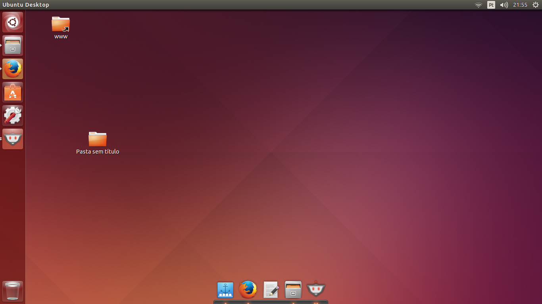The width and height of the screenshot is (542, 304).
Task: Open Files manager in the launcher
Action: [x=13, y=46]
